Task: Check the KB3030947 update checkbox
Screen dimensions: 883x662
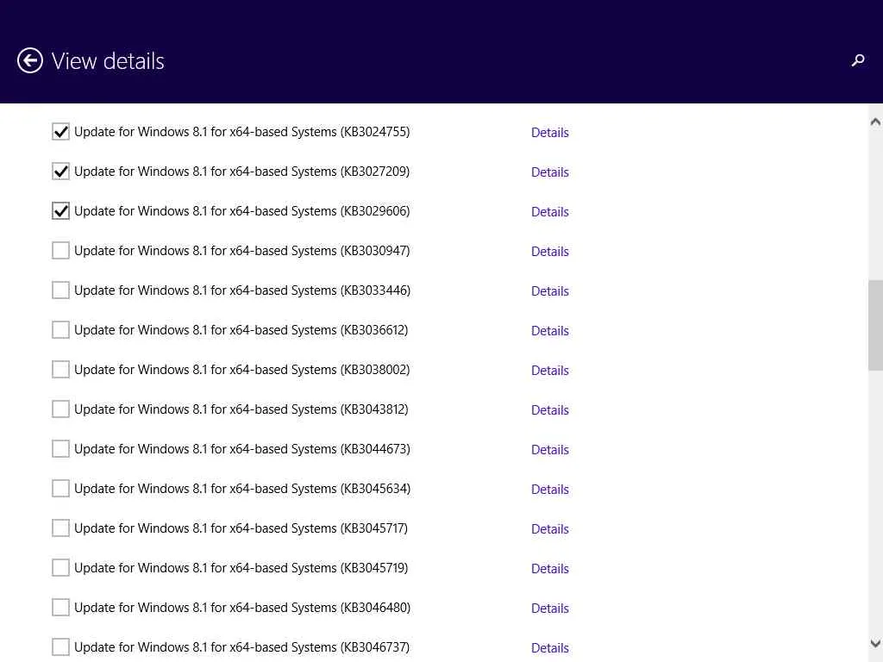Action: (x=60, y=251)
